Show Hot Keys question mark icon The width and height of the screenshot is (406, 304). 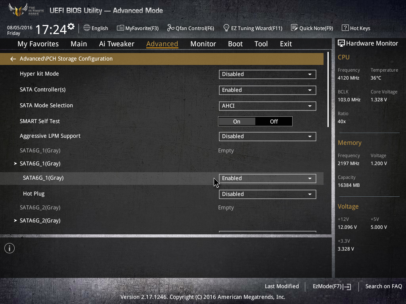345,28
